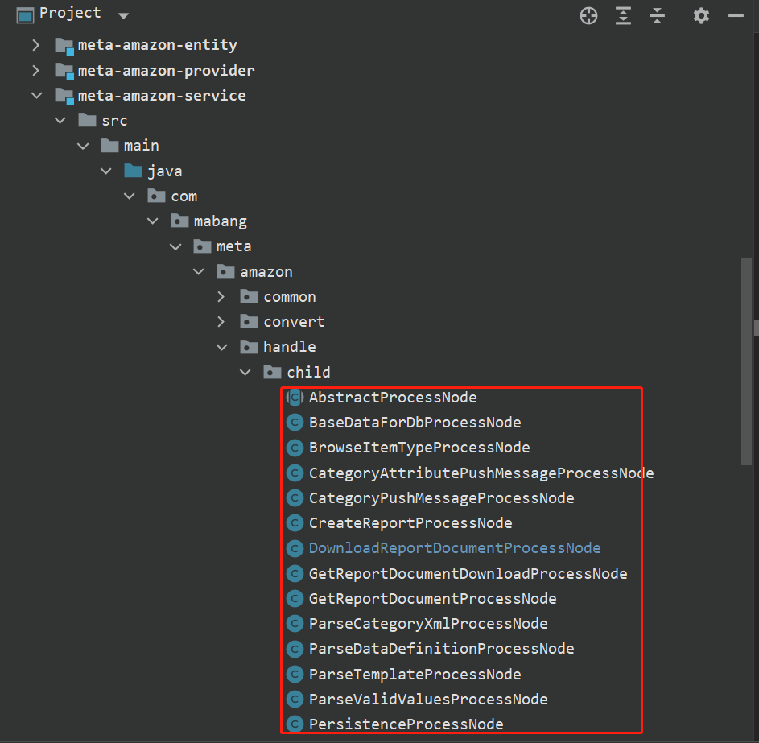Collapse the handle package
The width and height of the screenshot is (759, 743).
coord(221,347)
